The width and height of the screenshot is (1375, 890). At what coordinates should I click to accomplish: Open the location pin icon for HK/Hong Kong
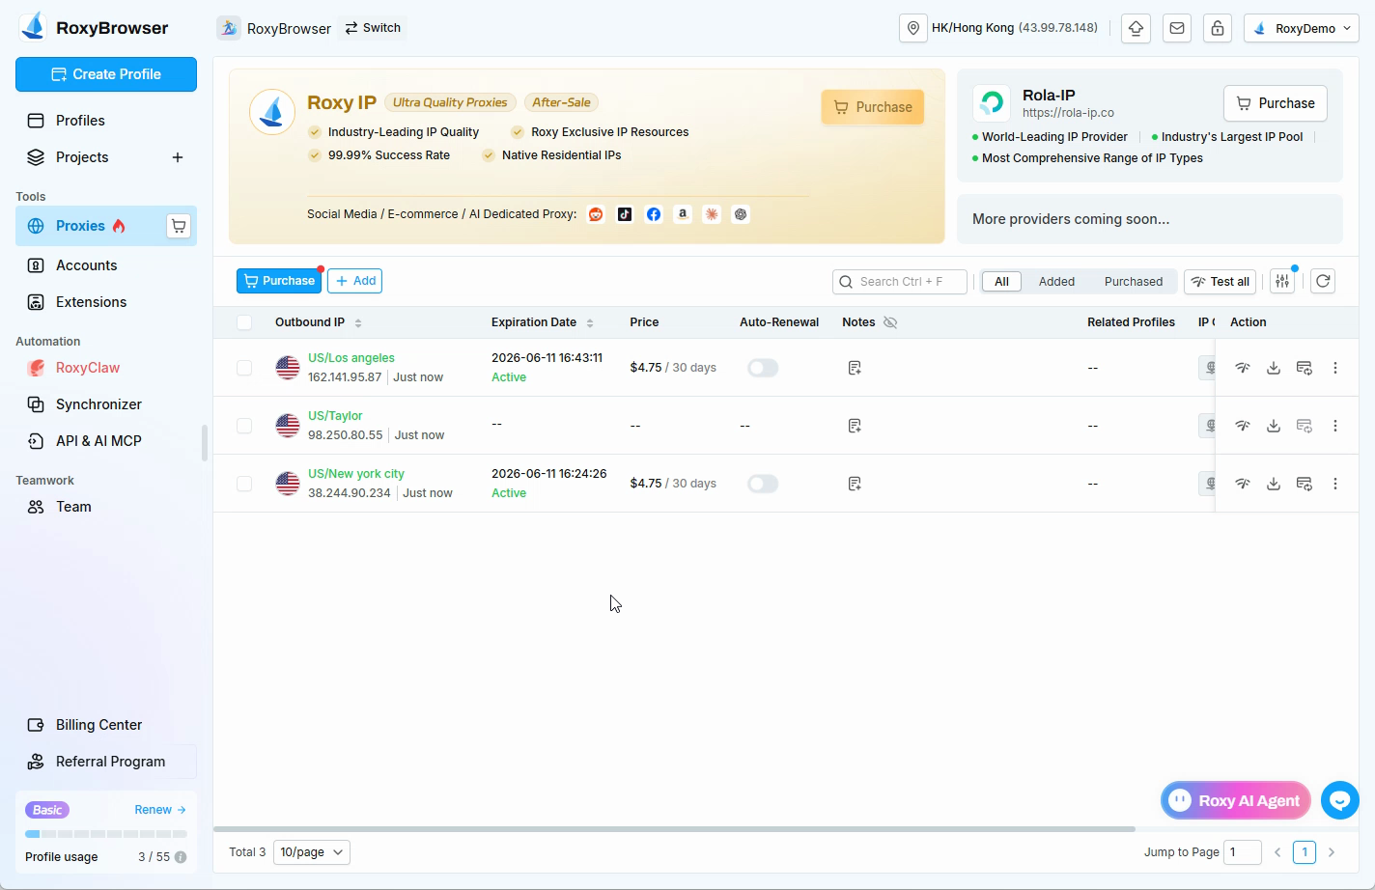tap(912, 28)
